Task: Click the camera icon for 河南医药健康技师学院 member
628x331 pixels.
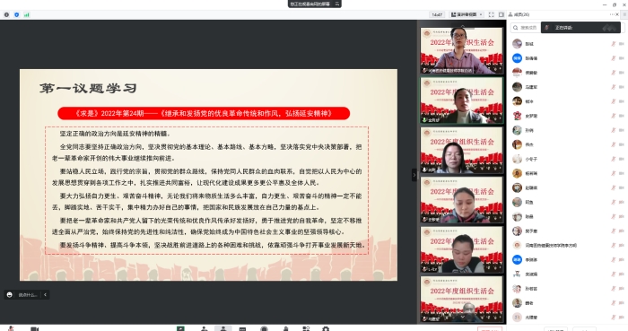Action: tap(621, 246)
